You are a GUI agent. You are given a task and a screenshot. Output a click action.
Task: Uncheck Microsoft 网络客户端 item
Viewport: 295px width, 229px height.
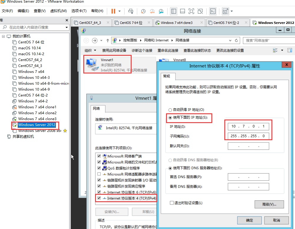click(x=99, y=156)
